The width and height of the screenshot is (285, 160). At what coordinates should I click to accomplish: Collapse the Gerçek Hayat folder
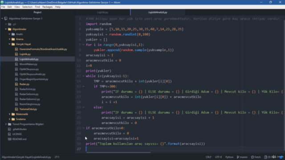9,44
